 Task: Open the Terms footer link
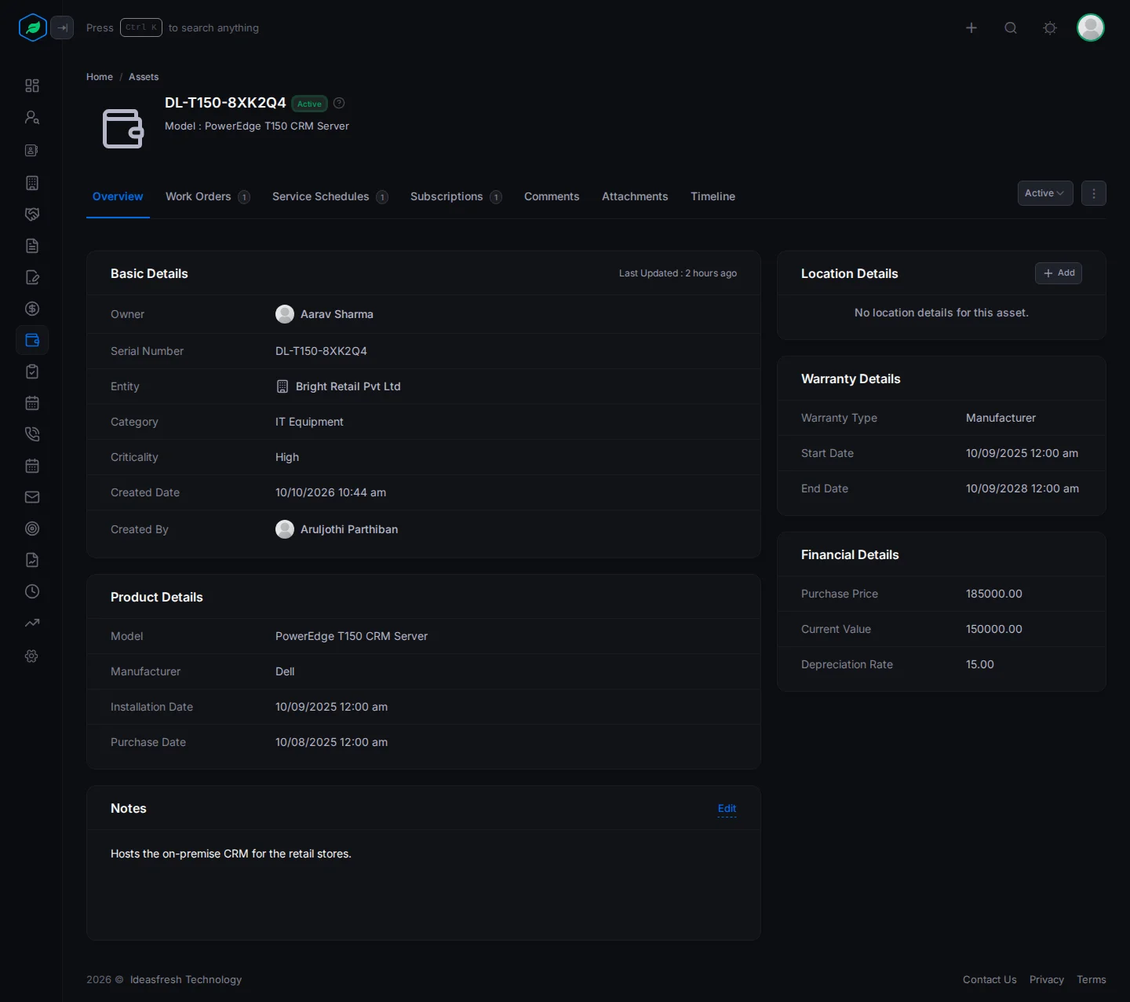point(1092,979)
